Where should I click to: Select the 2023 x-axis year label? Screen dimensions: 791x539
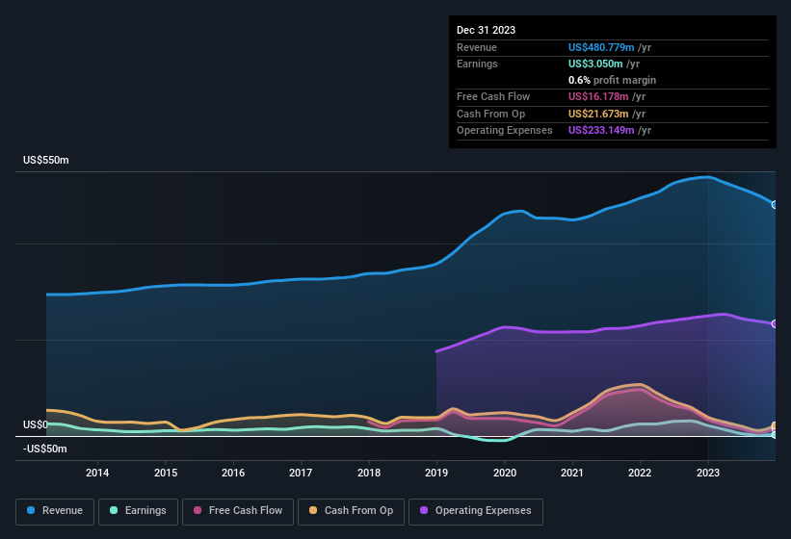tap(708, 473)
